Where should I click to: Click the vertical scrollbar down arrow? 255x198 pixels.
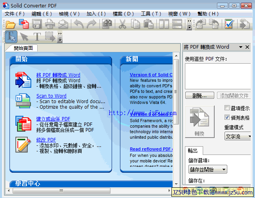tap(176, 184)
